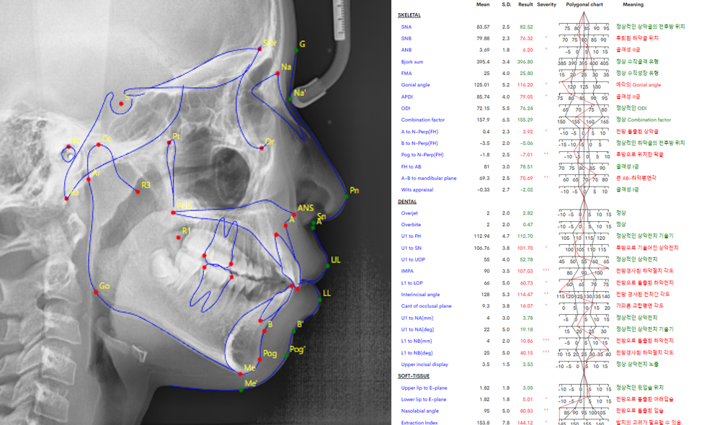This screenshot has height=425, width=720.
Task: Select the green G (glabella) landmark point
Action: pyautogui.click(x=295, y=50)
